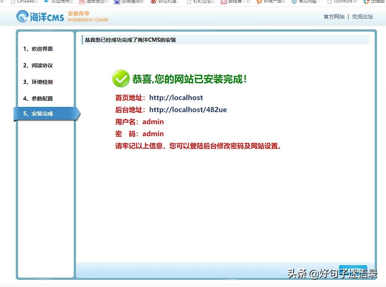Open the homepage address http://localhost
This screenshot has height=287, width=386.
[176, 97]
